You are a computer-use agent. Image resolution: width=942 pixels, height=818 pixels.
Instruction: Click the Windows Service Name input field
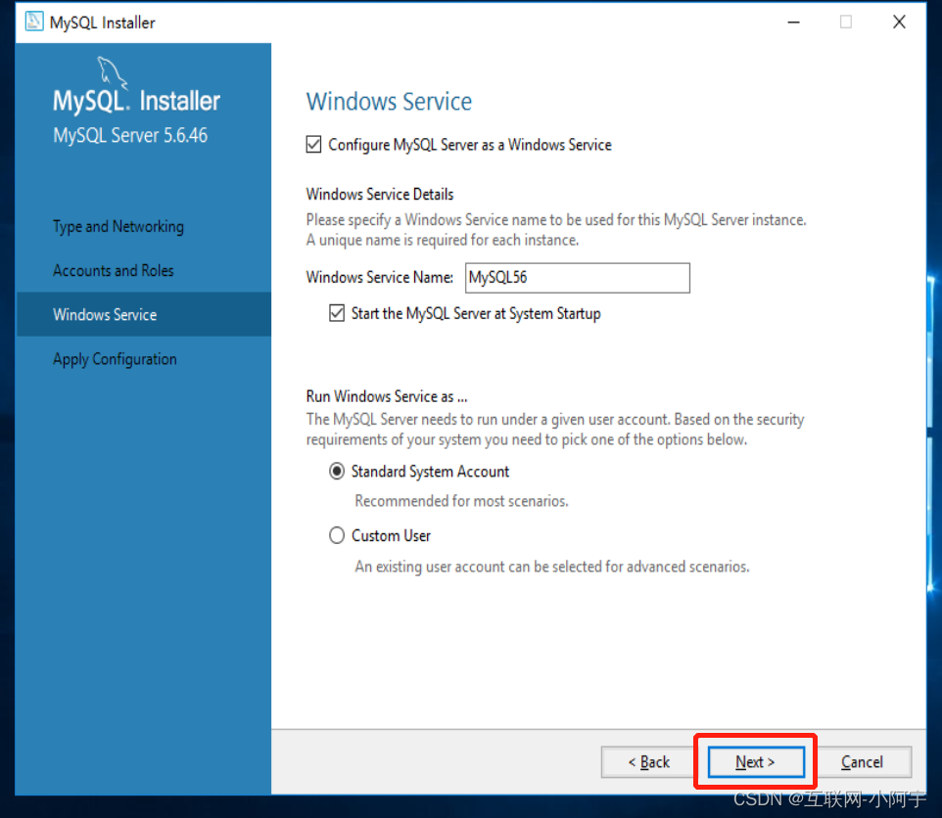(577, 278)
